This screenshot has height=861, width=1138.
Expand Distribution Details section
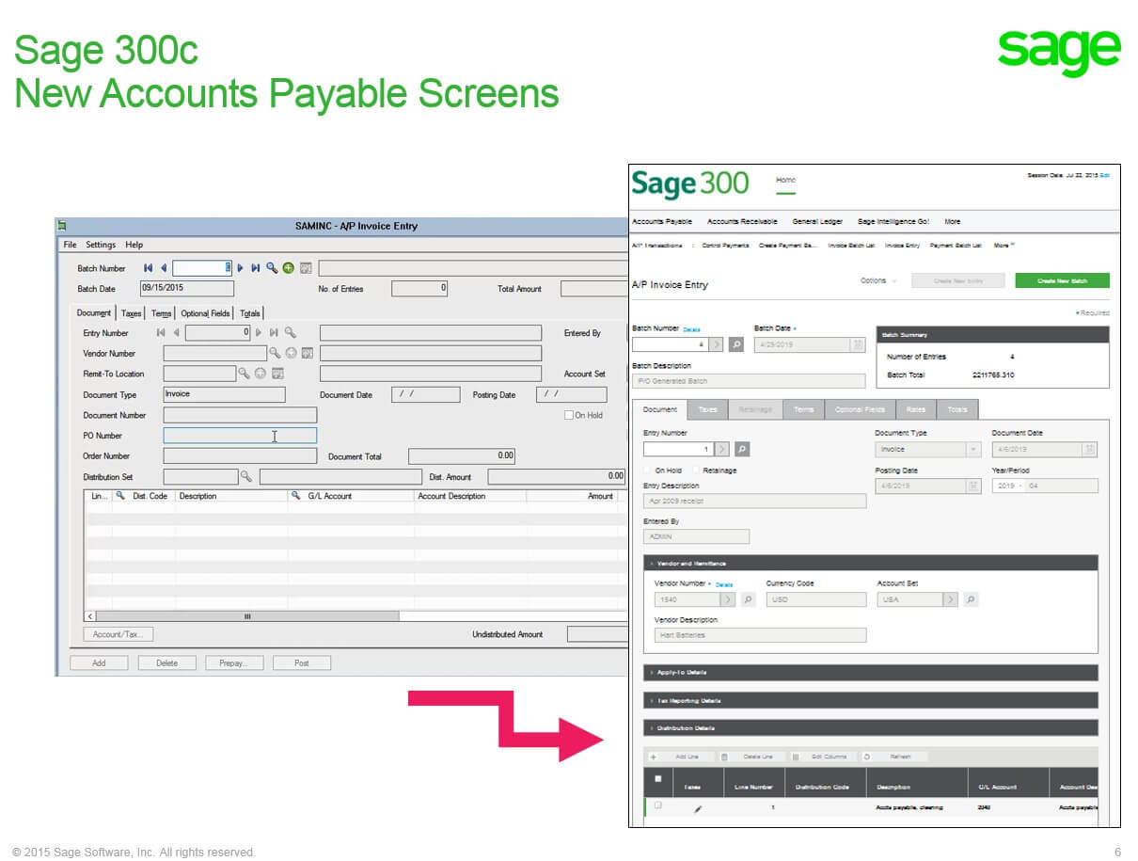pos(872,728)
